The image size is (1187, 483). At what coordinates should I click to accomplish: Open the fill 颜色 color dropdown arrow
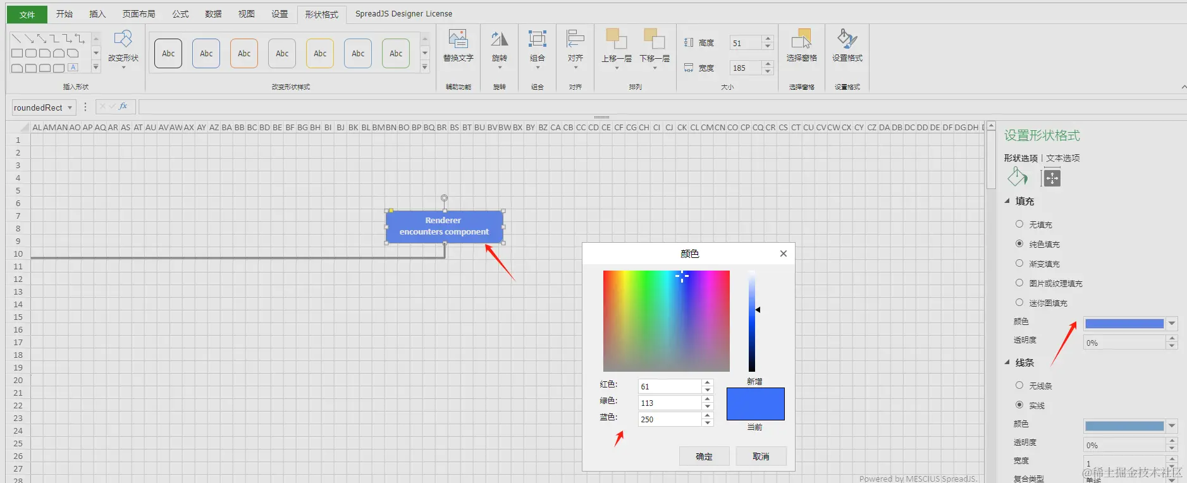(1172, 324)
